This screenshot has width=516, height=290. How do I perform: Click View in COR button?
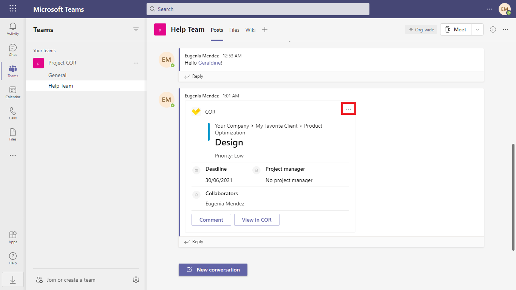click(257, 220)
